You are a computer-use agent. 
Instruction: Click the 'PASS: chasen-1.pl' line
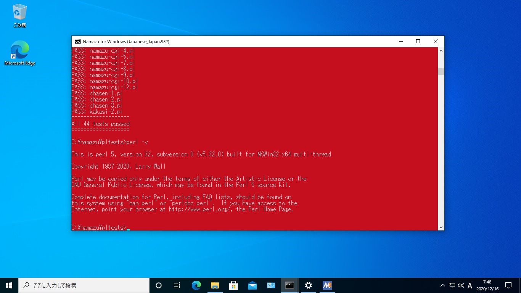[x=97, y=93]
